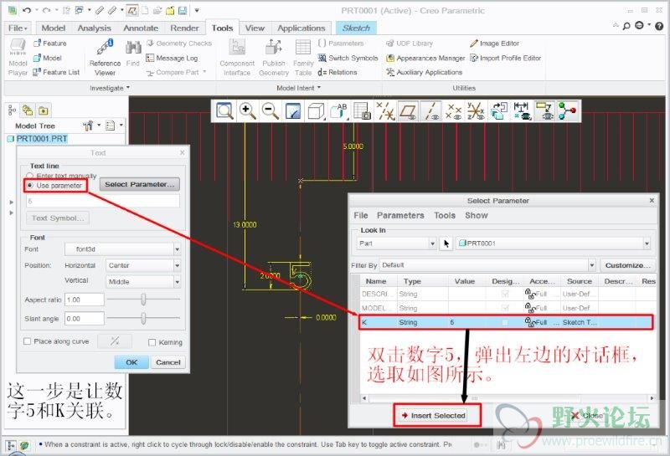Enable the Place along curve checkbox
This screenshot has width=670, height=456.
28,341
